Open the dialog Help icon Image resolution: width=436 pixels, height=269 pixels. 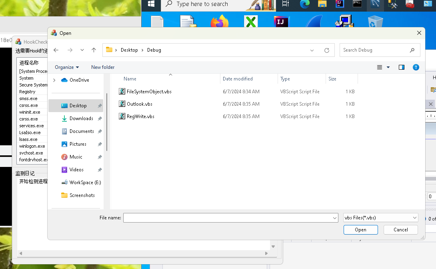(x=416, y=67)
